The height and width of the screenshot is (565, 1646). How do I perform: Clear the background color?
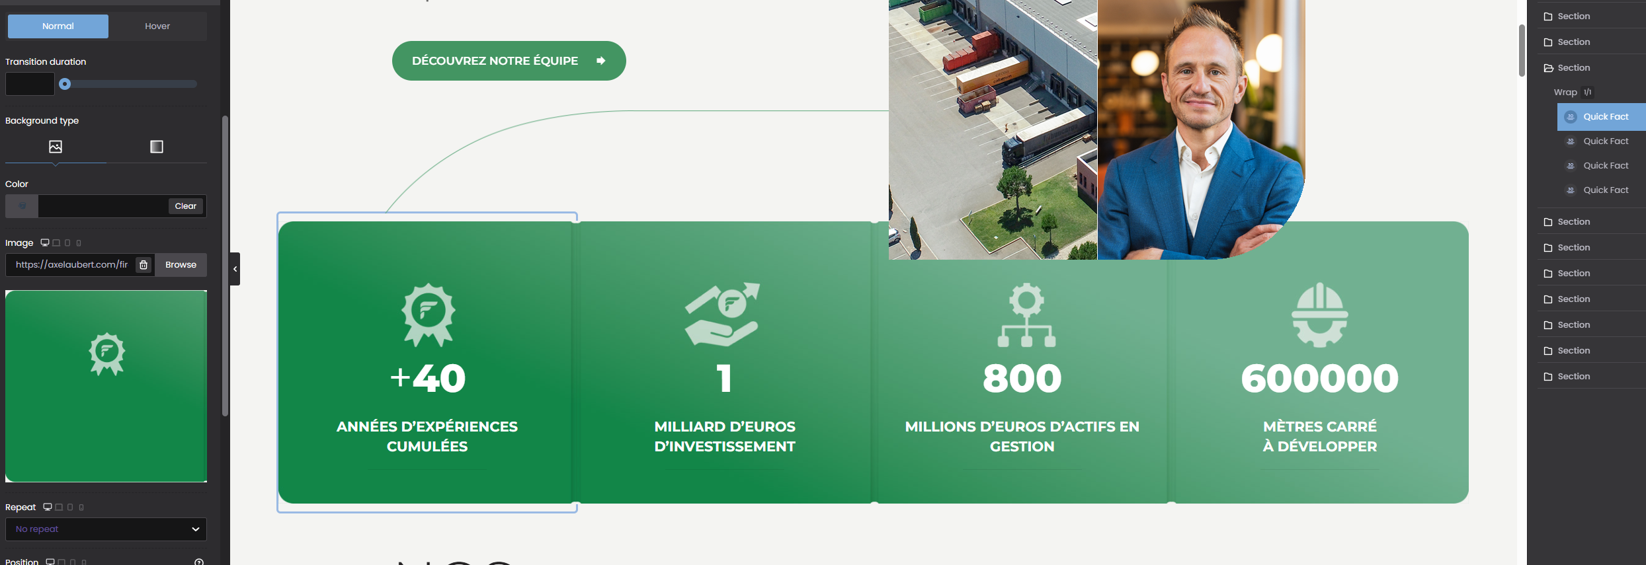click(185, 206)
